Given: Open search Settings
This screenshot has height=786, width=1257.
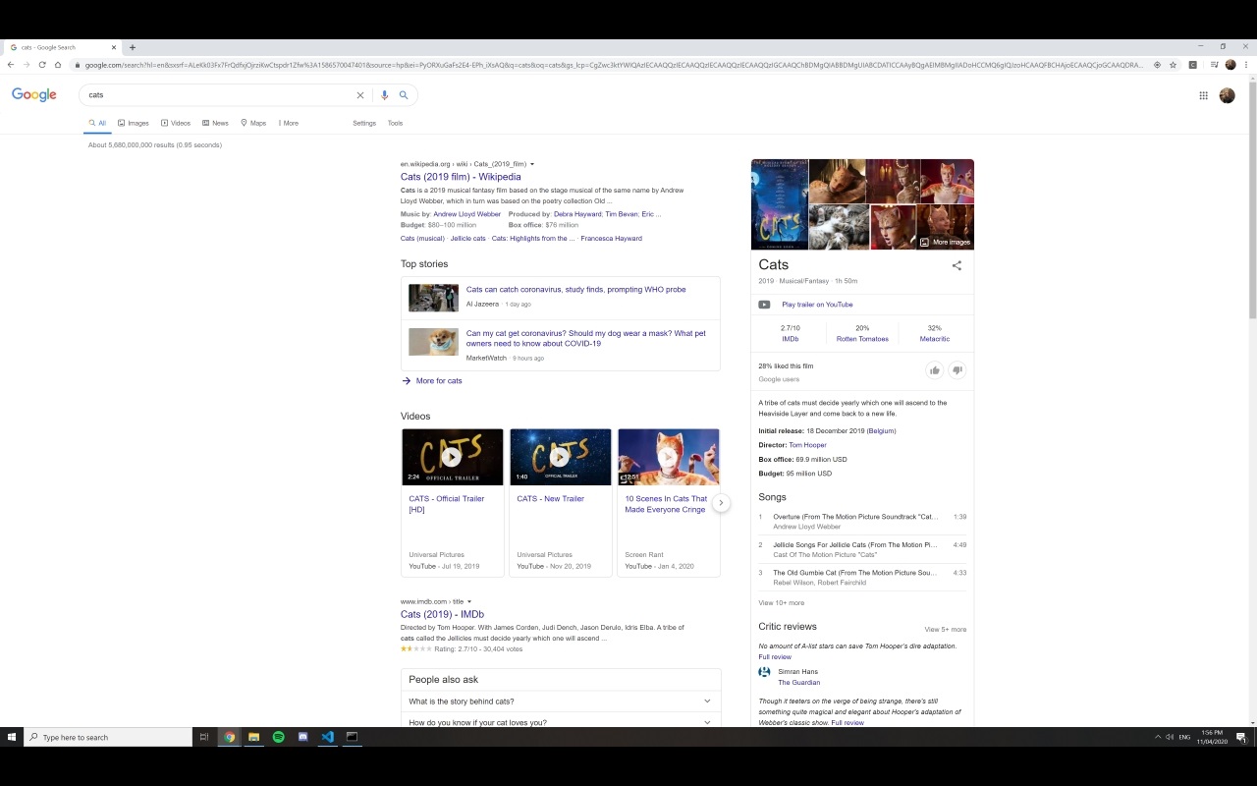Looking at the screenshot, I should (x=364, y=123).
